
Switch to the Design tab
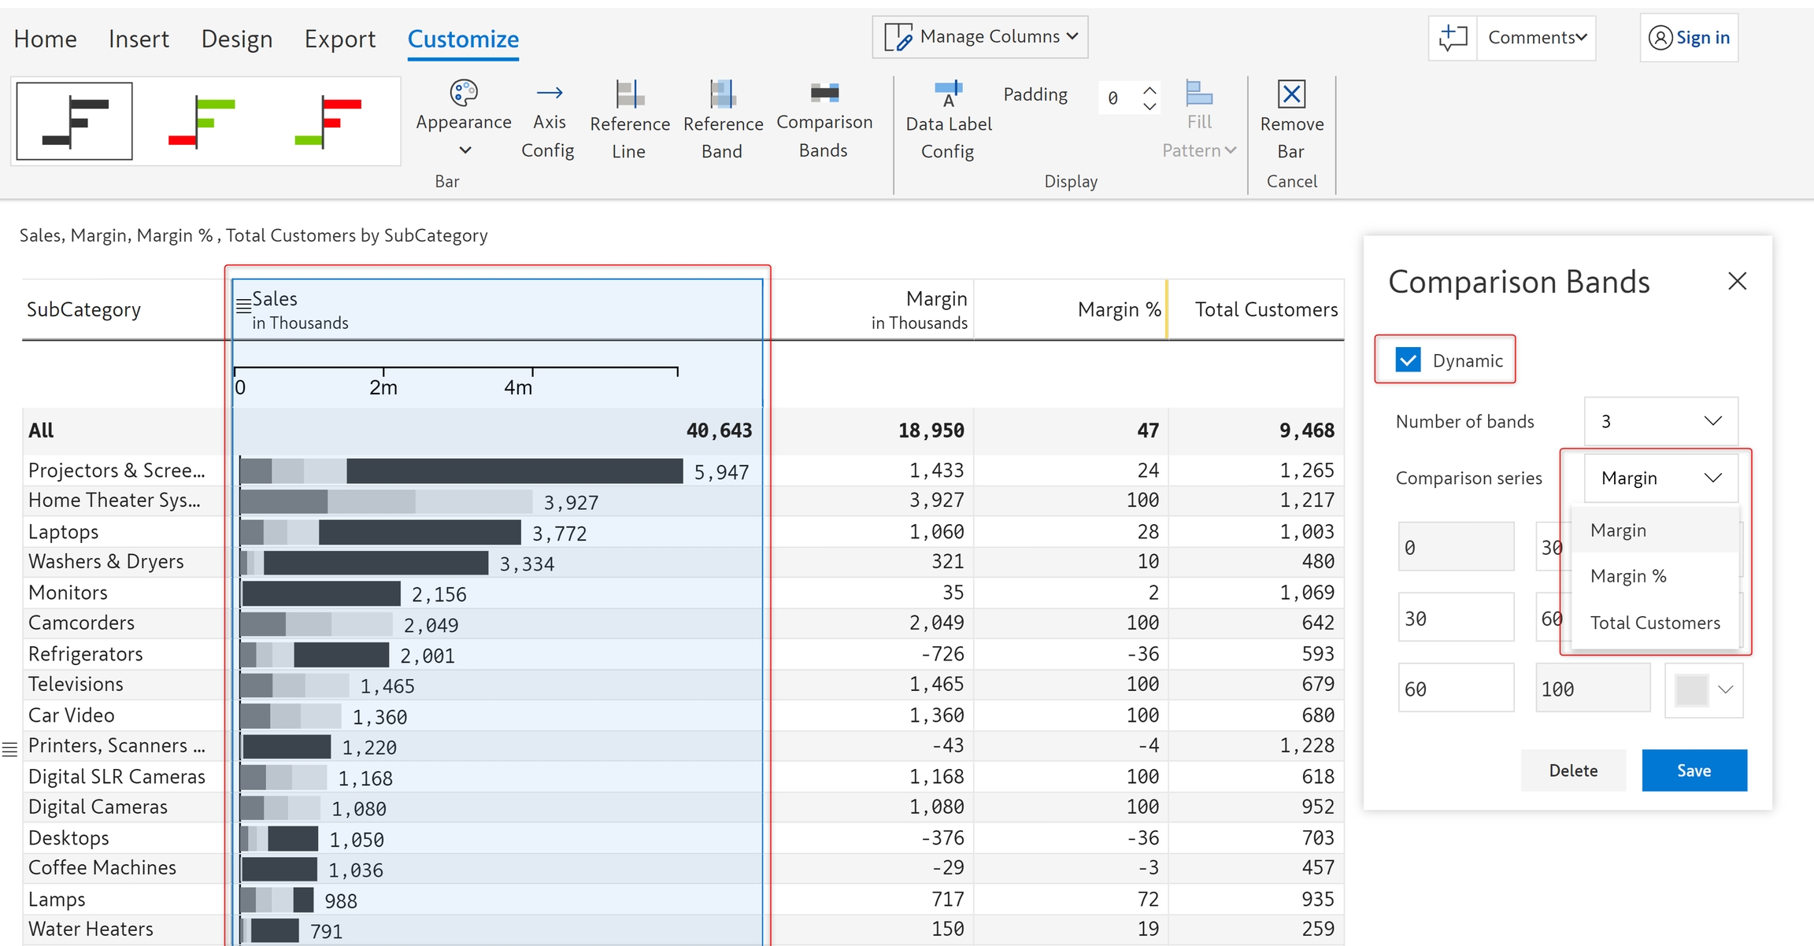tap(236, 39)
